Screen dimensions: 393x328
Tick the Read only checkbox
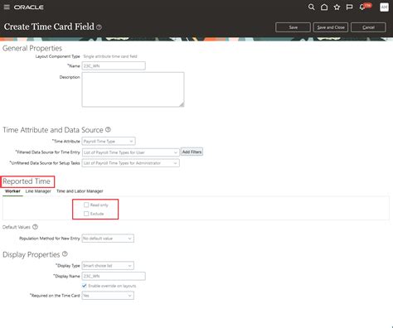86,205
